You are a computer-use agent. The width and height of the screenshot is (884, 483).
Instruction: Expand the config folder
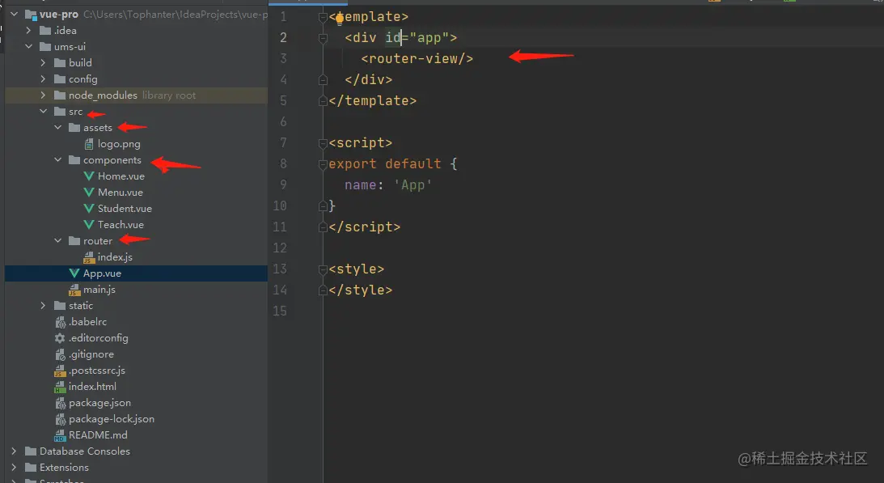point(44,79)
